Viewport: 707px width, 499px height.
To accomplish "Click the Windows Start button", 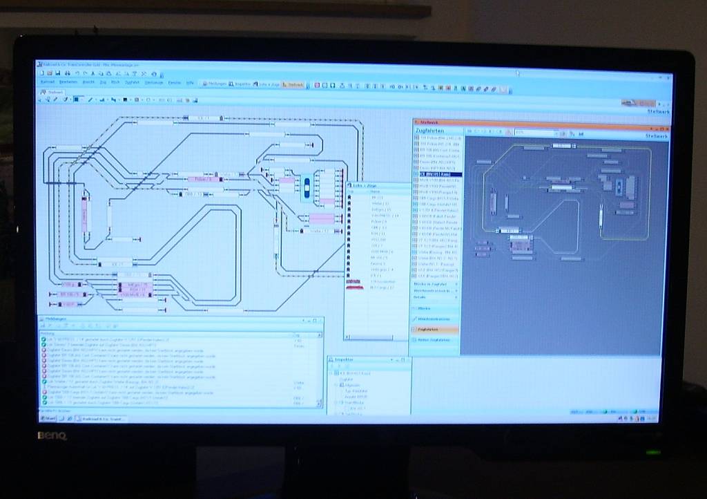I will (48, 418).
